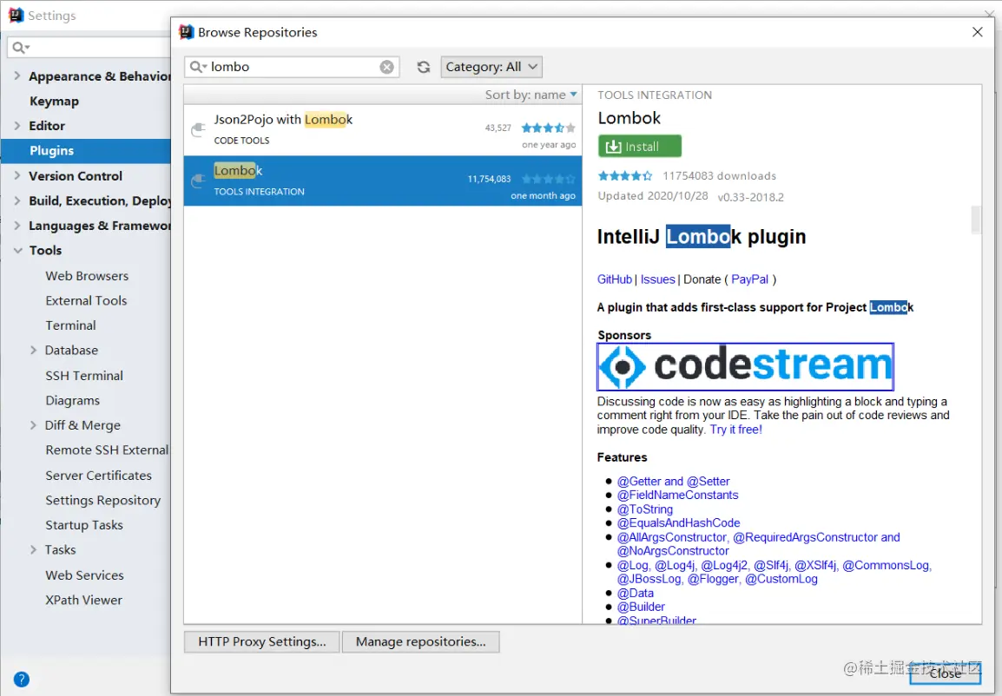Open Web Browsers settings
The image size is (1002, 696).
[87, 276]
